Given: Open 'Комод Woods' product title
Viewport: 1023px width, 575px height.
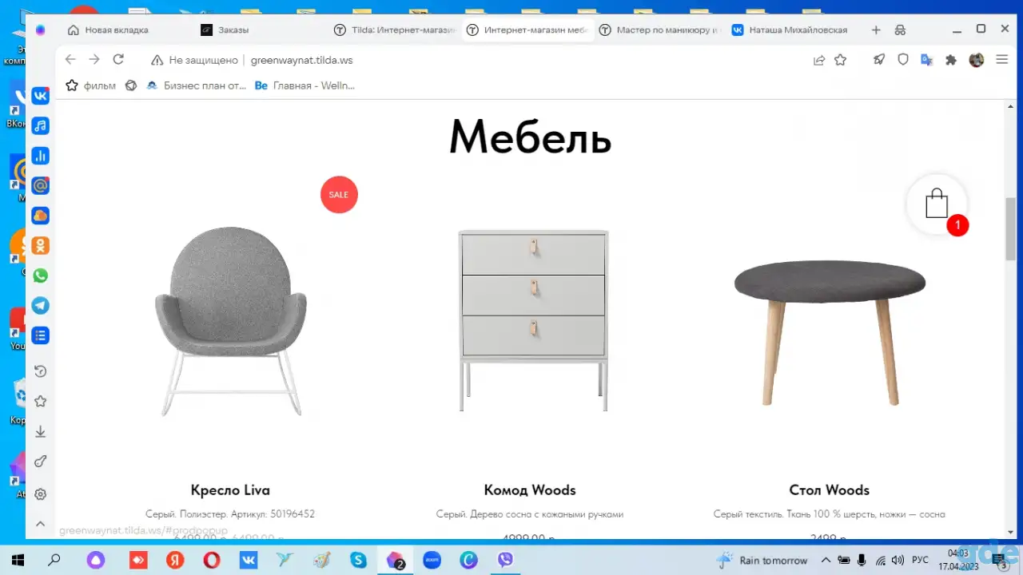Looking at the screenshot, I should (530, 490).
